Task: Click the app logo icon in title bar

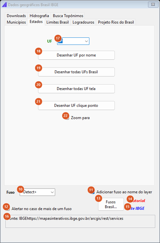Action: point(4,5)
